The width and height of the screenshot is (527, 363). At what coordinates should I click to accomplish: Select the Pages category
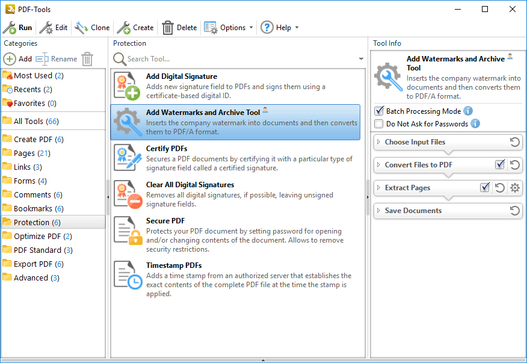(x=53, y=153)
